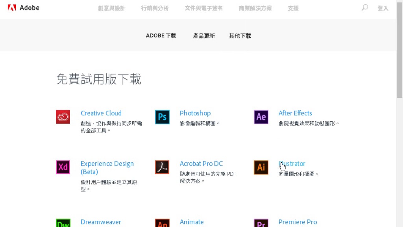Open the 商業解決方案 menu
The image size is (403, 227).
tap(255, 9)
